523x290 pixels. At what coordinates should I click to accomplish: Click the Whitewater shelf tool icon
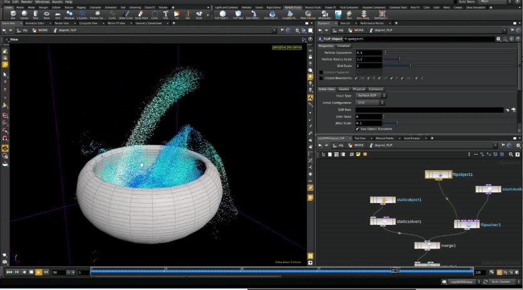pyautogui.click(x=324, y=14)
